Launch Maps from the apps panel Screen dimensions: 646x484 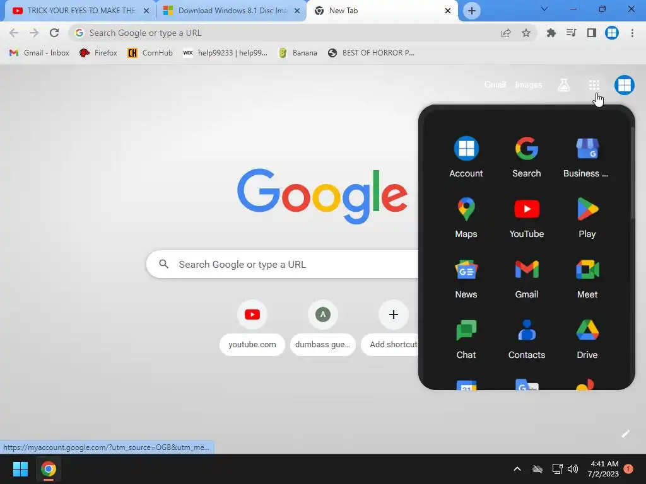tap(466, 217)
